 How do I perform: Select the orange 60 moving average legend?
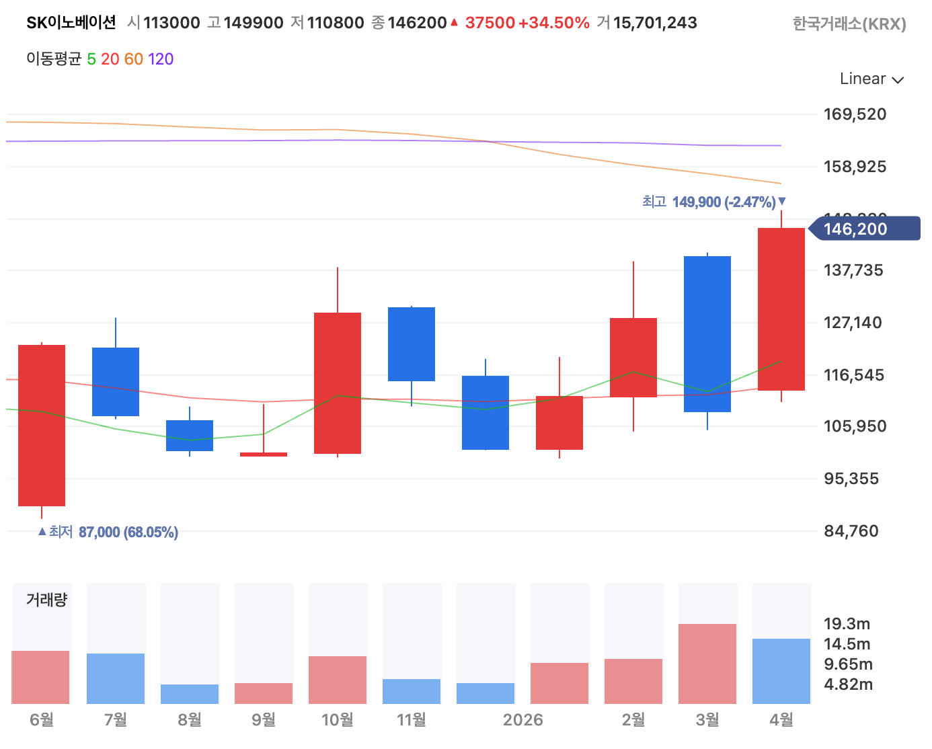point(134,59)
